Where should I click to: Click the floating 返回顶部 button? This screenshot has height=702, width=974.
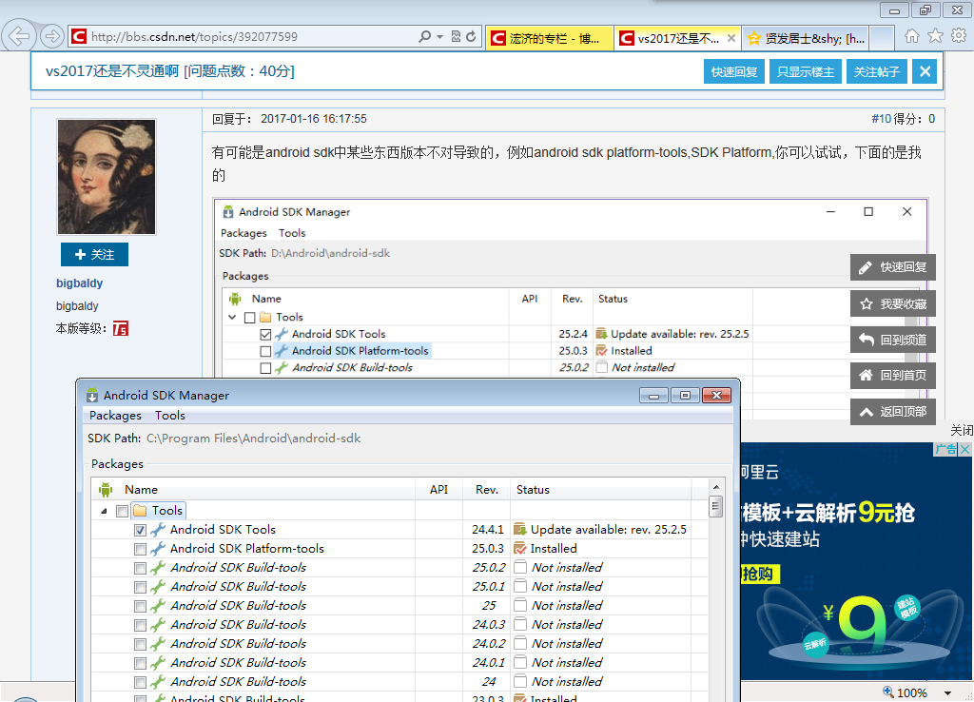(892, 411)
